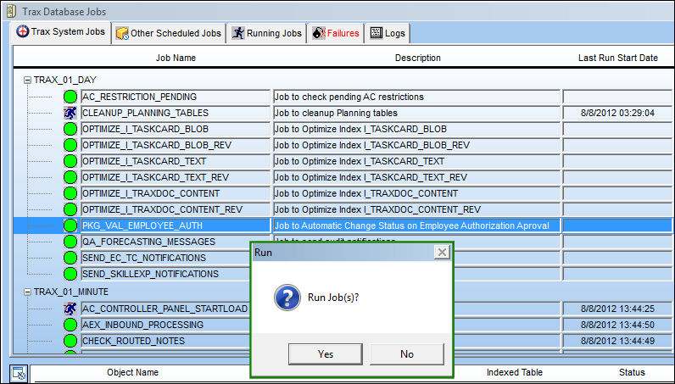The width and height of the screenshot is (675, 384).
Task: Click running-man icon for AC_CONTROLLER_PANEL_STARTLOAD
Action: click(70, 309)
